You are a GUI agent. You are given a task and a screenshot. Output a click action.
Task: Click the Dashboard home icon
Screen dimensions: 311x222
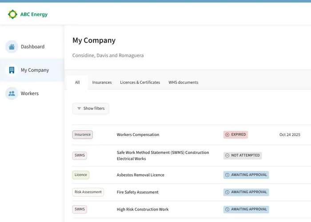(x=12, y=47)
